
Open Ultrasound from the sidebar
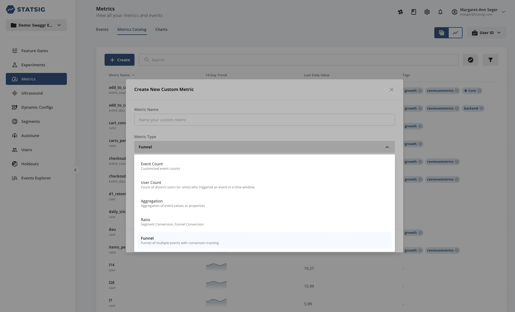pos(32,93)
